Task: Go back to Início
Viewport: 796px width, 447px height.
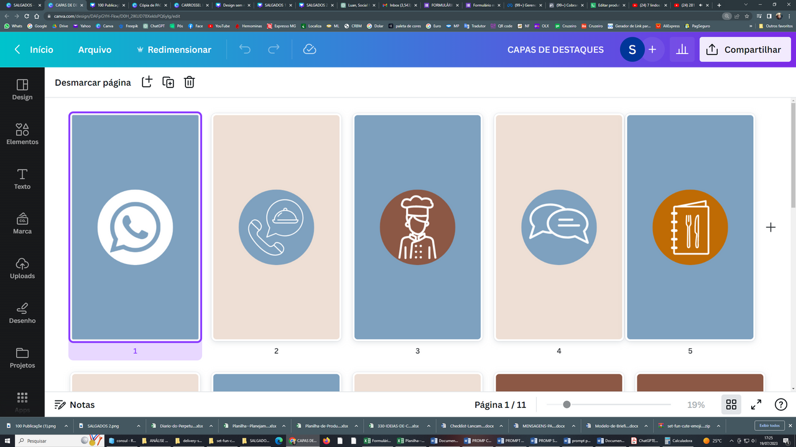Action: coord(34,50)
